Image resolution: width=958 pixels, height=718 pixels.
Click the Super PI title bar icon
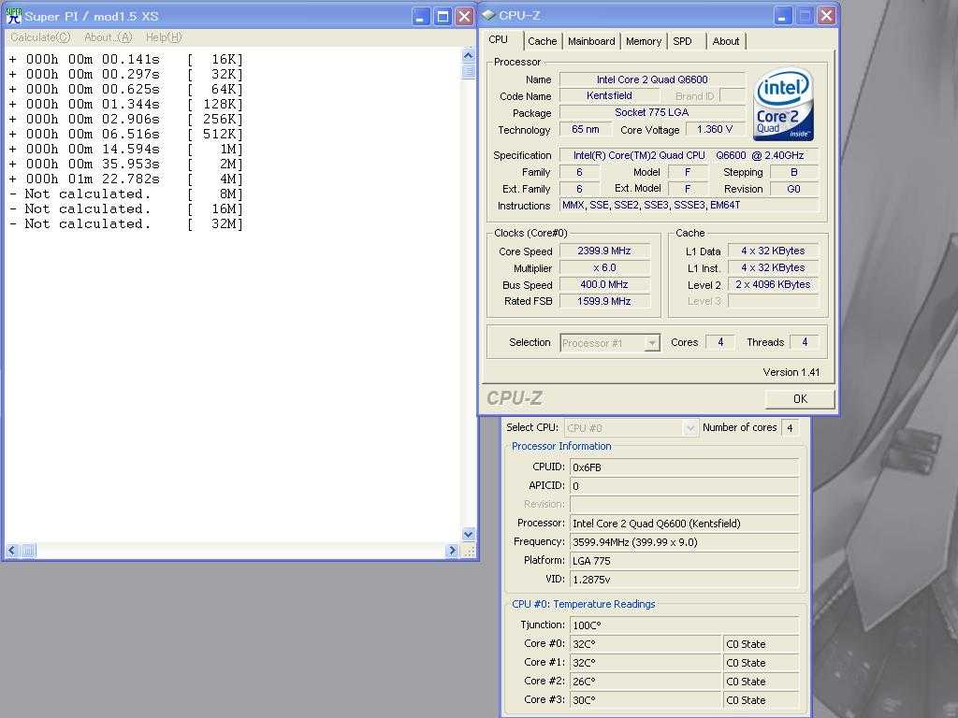tap(13, 16)
